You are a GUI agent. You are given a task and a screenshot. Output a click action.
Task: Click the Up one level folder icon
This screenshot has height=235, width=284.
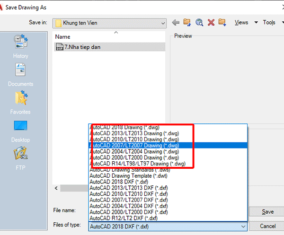187,22
